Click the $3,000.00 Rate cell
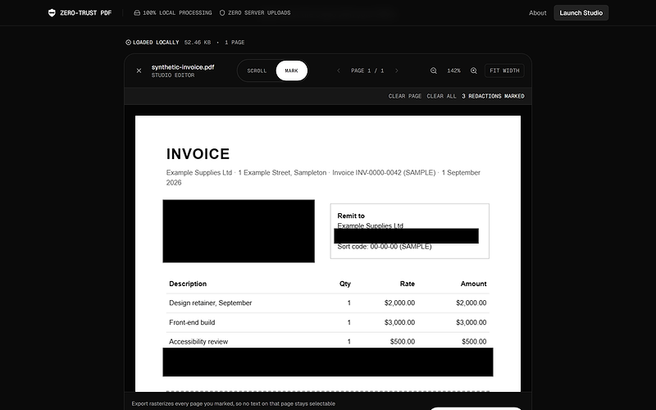Screen dimensions: 656x410 (x=399, y=322)
